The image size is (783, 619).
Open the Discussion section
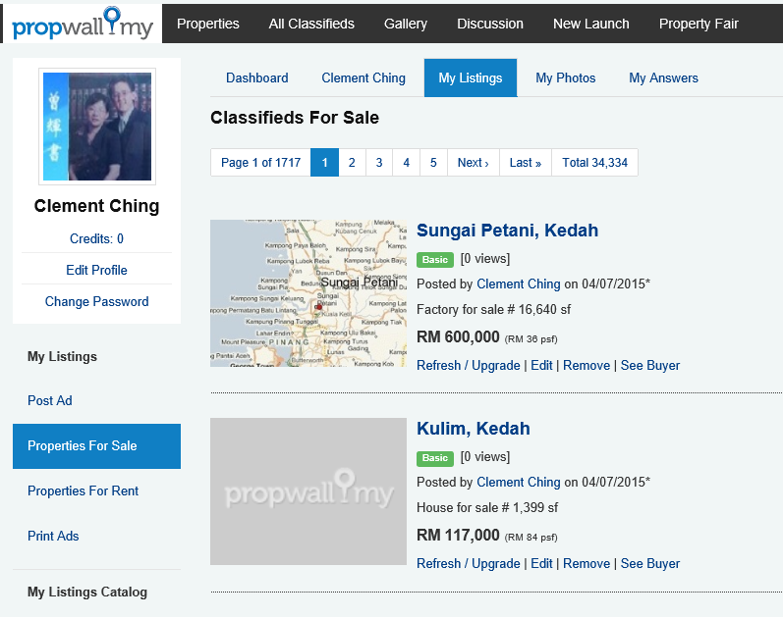click(490, 24)
